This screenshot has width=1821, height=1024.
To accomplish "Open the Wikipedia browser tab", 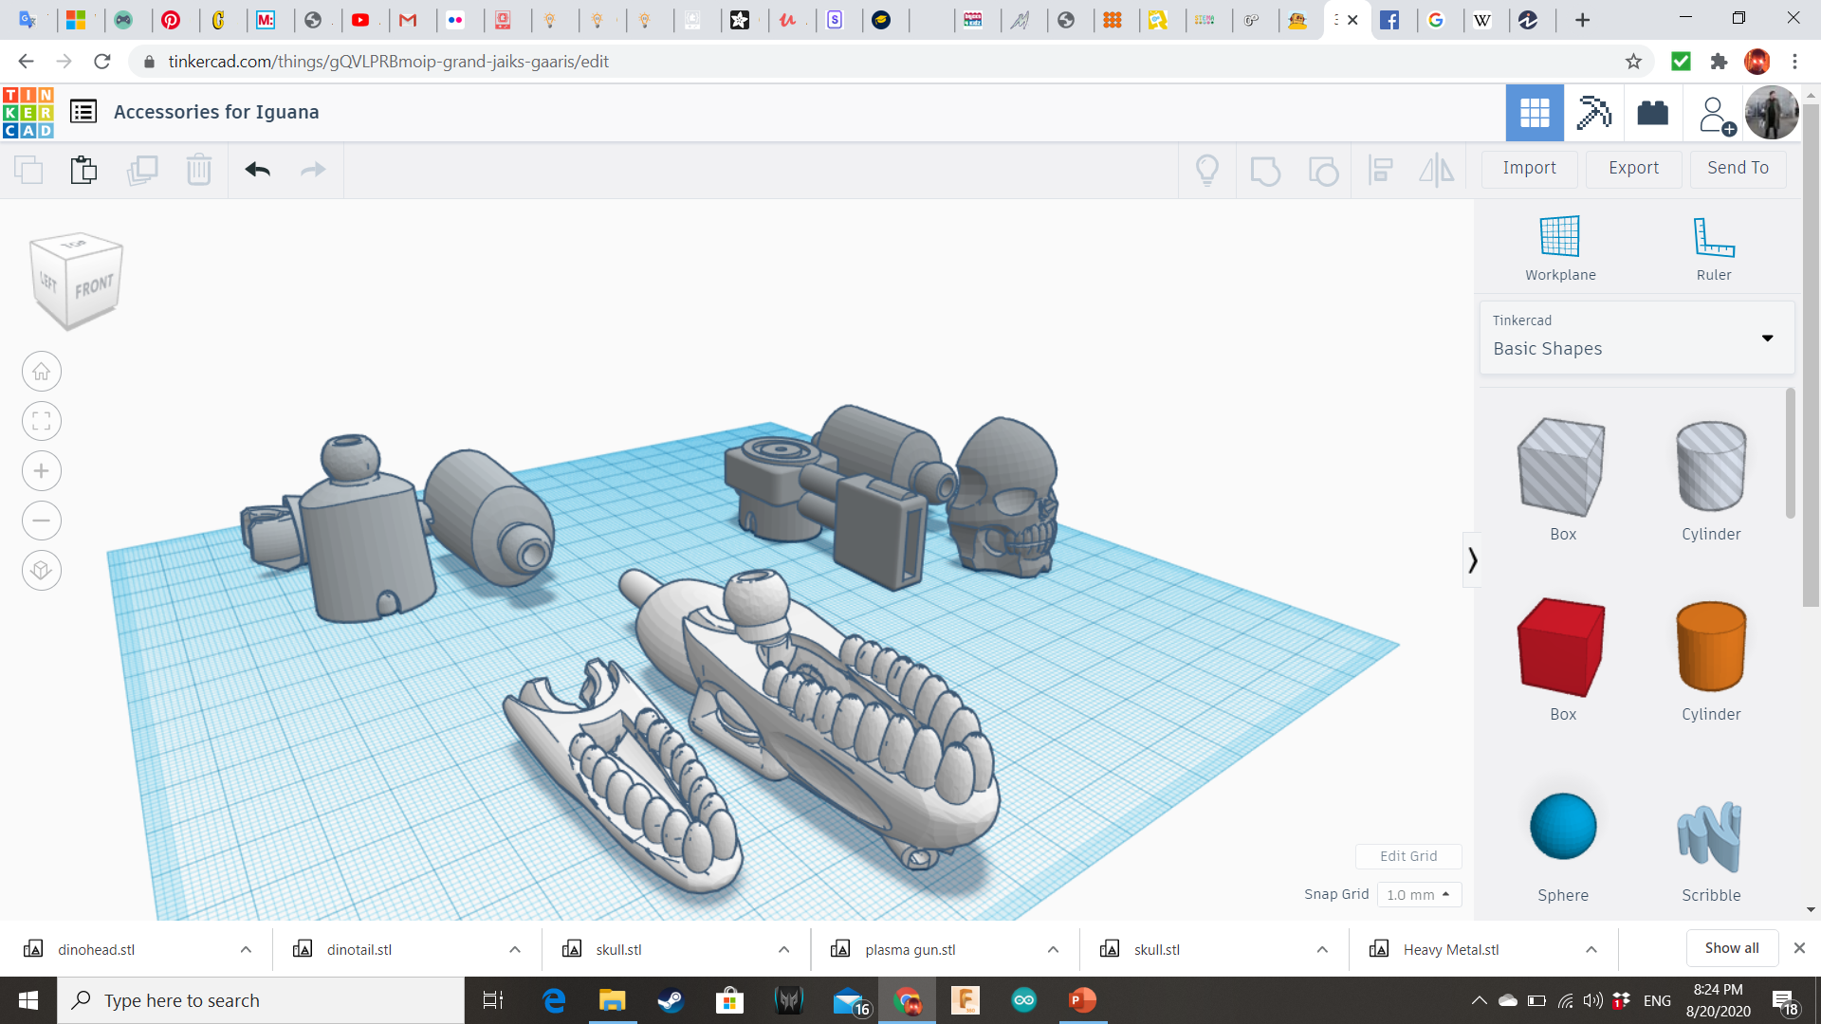I will (1482, 20).
